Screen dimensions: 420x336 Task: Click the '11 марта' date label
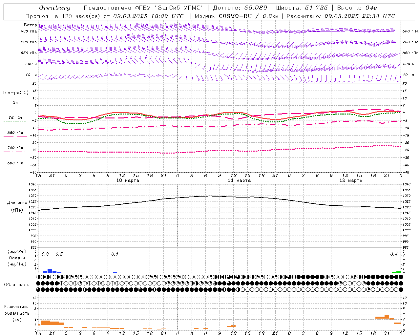click(x=239, y=180)
